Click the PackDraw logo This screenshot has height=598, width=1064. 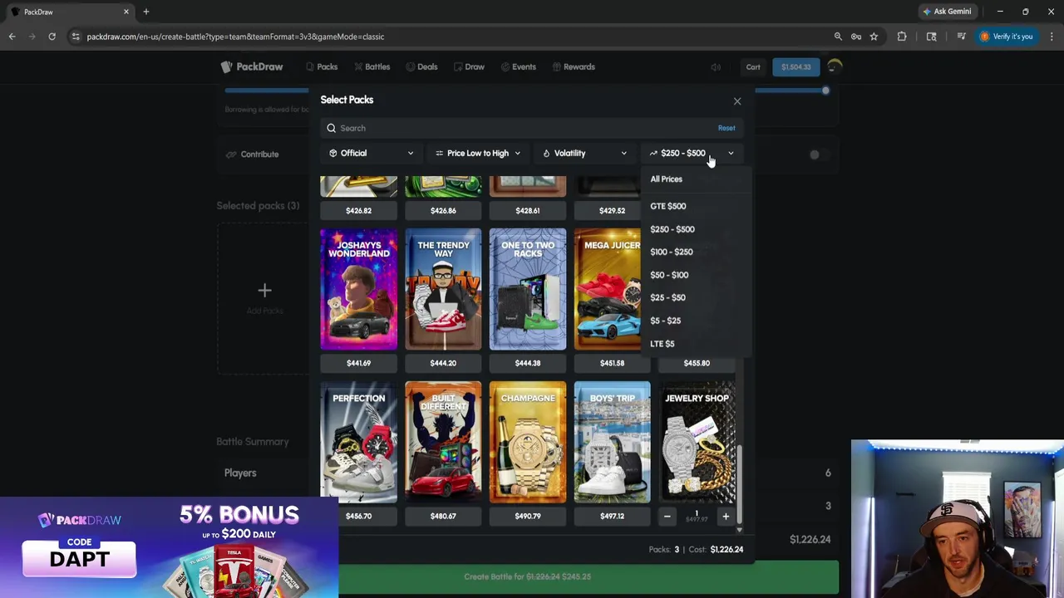pyautogui.click(x=252, y=66)
